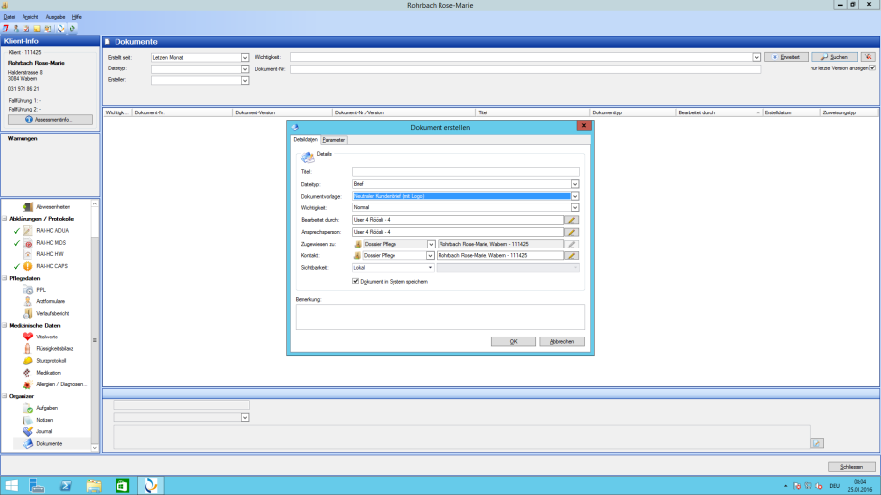The height and width of the screenshot is (495, 881).
Task: Uncheck Dokument in System speichern
Action: 355,281
